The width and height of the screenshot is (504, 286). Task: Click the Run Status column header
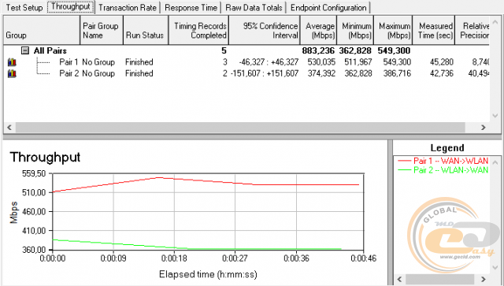coord(146,30)
